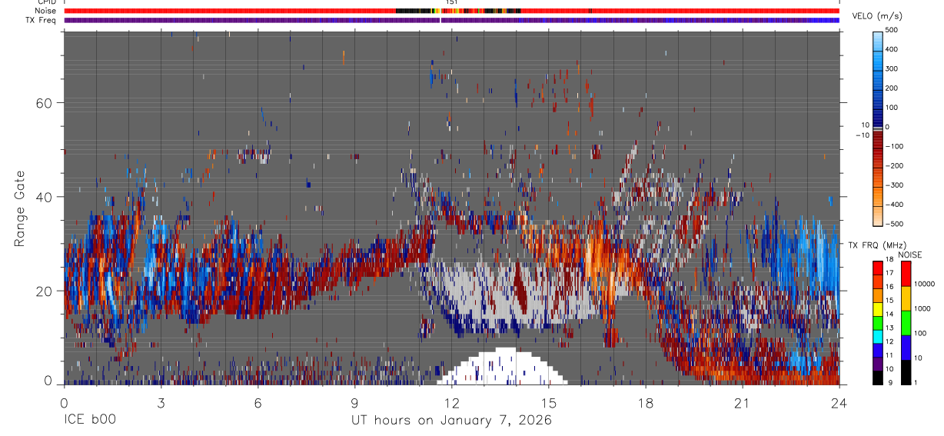The image size is (944, 436).
Task: Pick the green 13-14 MHz frequency swatch
Action: click(878, 323)
